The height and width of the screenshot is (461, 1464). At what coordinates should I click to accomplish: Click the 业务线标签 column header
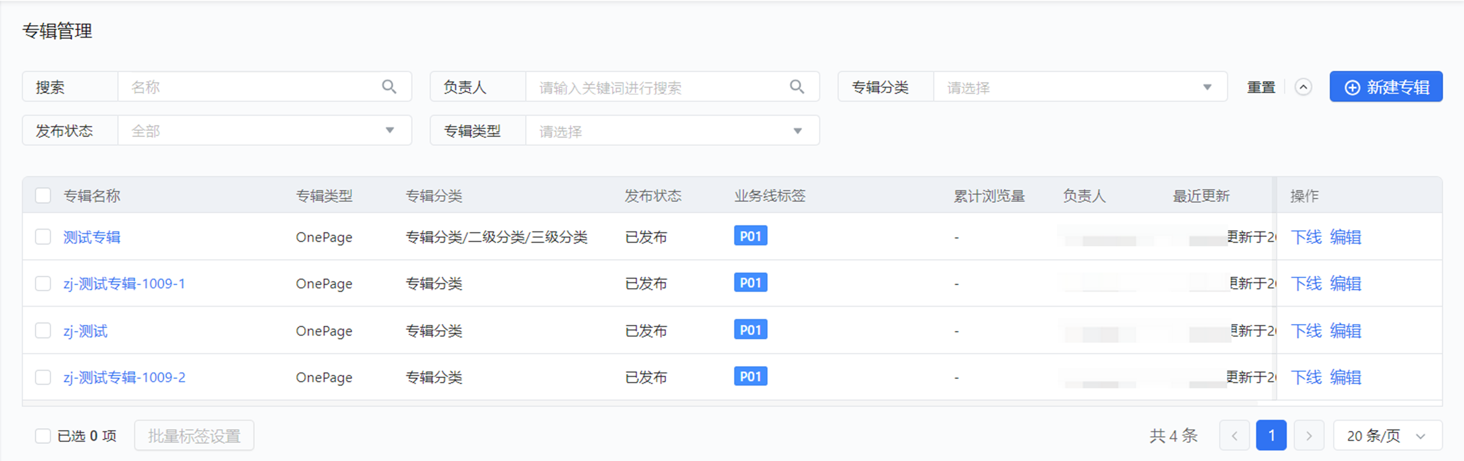[x=770, y=196]
